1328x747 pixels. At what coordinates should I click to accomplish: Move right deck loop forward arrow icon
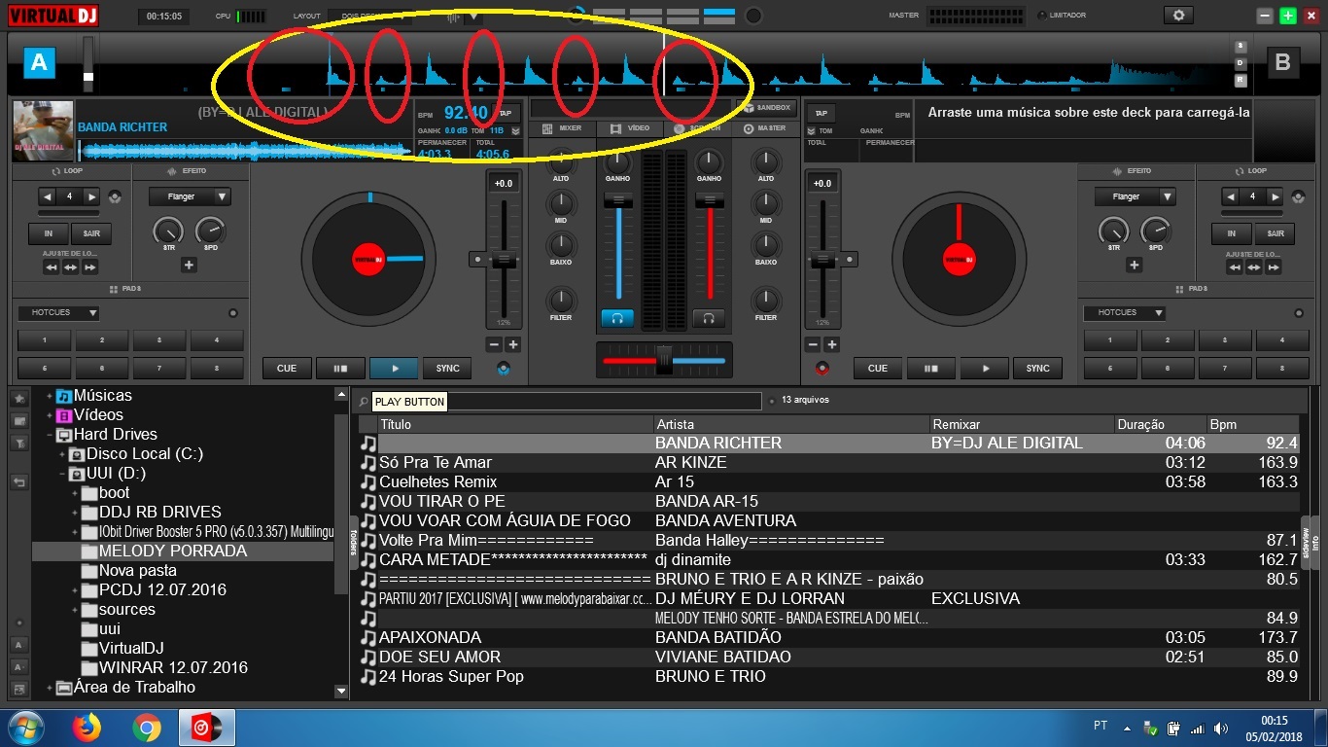1274,267
